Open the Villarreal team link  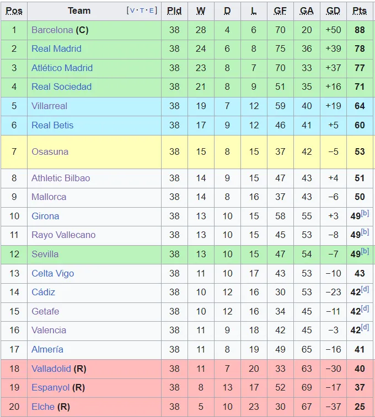[51, 106]
